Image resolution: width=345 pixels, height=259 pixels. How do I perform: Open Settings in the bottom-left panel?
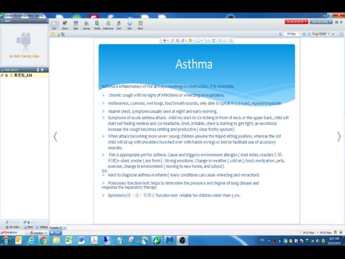(42, 227)
